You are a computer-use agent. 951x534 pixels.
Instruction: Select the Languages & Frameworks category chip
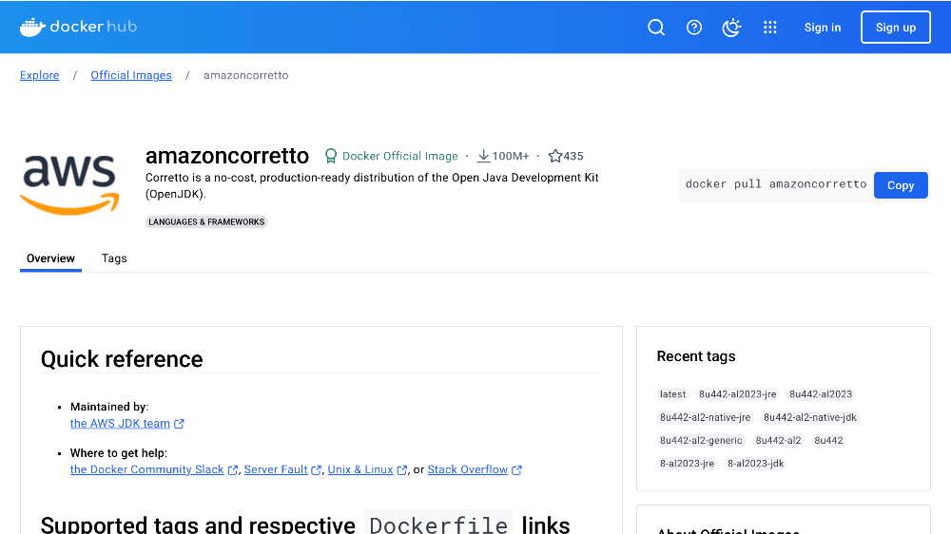(x=206, y=221)
